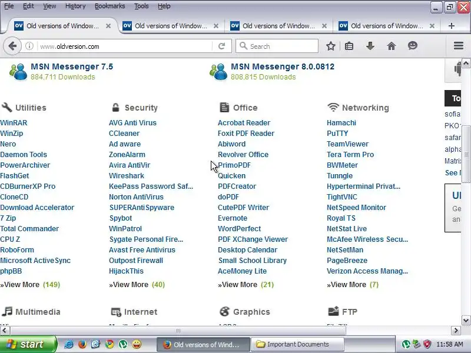Click the Utilities wrench icon
Viewport: 471px width, 353px height.
(x=6, y=107)
